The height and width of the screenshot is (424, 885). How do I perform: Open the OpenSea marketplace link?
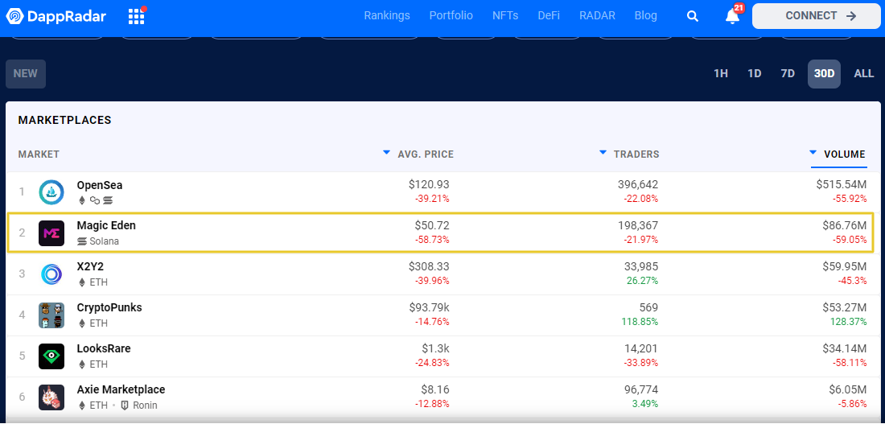pos(99,185)
